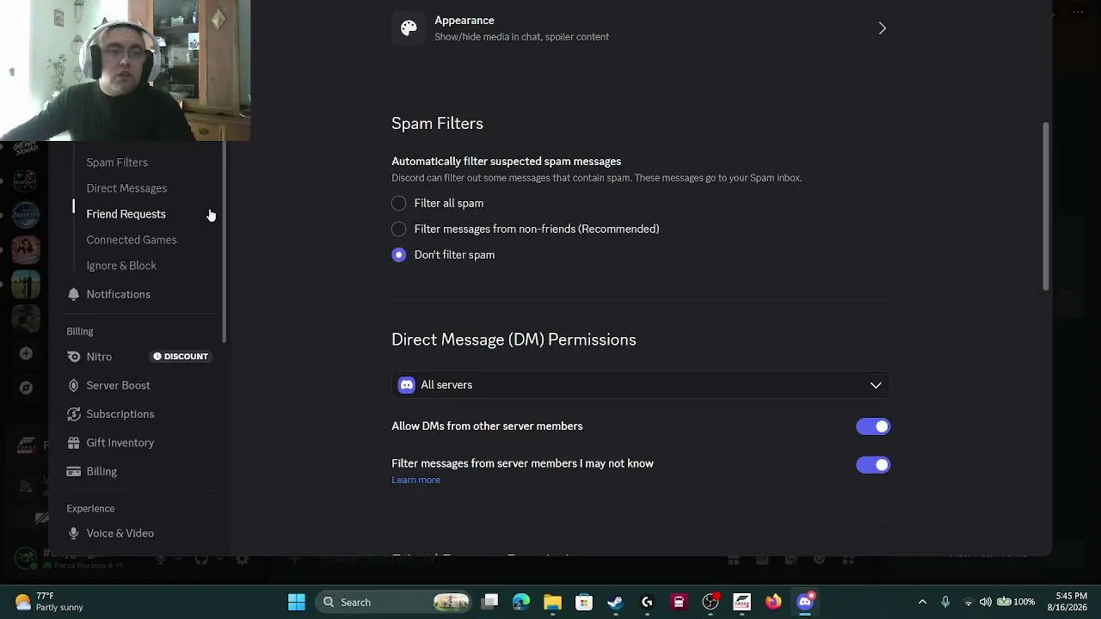This screenshot has height=619, width=1101.
Task: Click the Gift Inventory gift icon
Action: (x=73, y=443)
